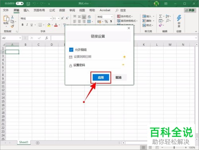Click the Borders icon
The image size is (199, 150).
(40, 25)
